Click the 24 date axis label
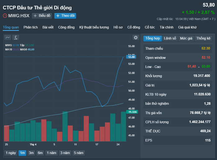 point(118,144)
